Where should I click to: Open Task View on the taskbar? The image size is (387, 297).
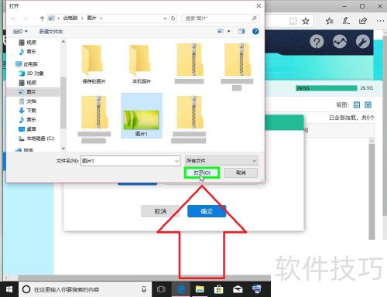coord(161,289)
